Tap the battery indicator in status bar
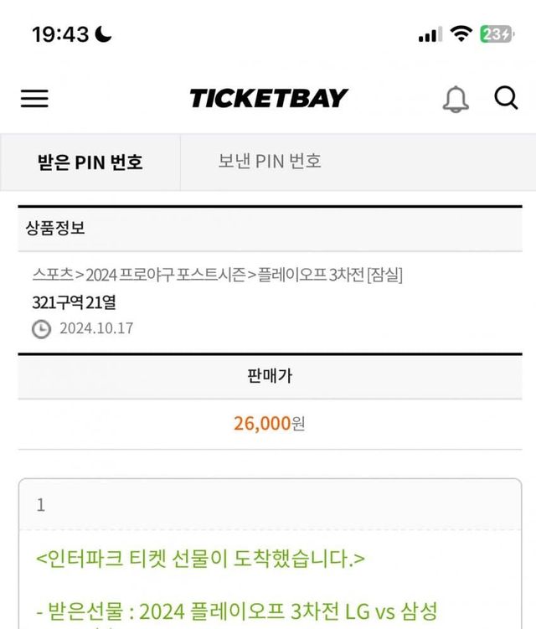 point(496,34)
